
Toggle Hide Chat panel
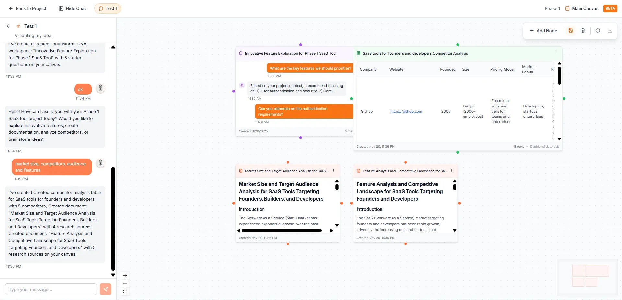coord(72,9)
